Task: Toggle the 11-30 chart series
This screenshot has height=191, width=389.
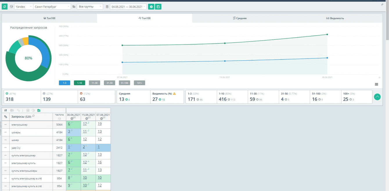Action: point(94,83)
